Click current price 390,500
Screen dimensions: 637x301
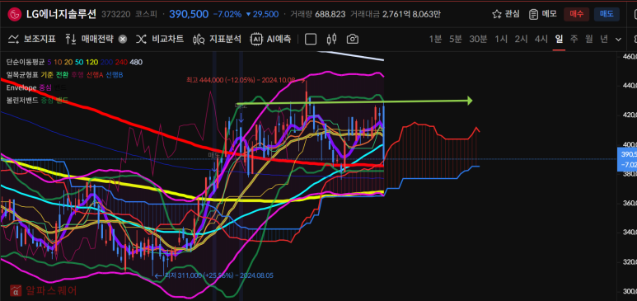coord(189,15)
